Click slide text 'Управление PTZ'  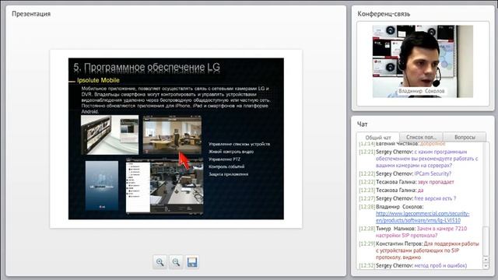point(224,159)
